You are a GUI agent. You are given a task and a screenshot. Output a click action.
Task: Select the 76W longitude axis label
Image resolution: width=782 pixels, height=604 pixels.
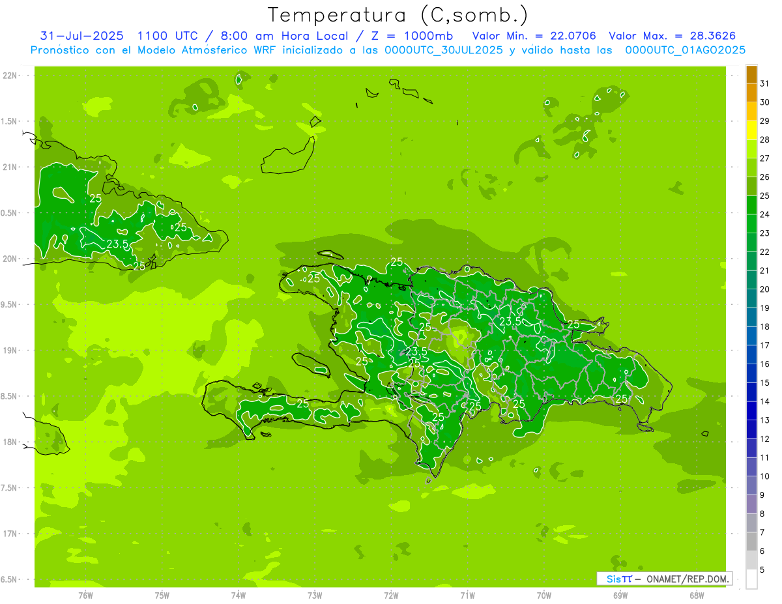(85, 595)
